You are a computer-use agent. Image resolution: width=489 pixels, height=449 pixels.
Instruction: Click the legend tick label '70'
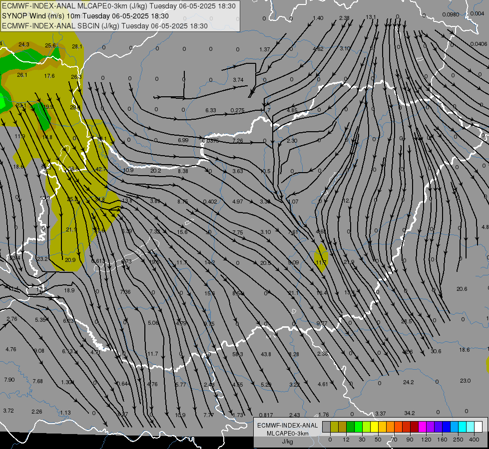point(394,440)
